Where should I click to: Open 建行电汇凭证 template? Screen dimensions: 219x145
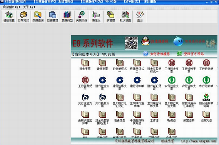coord(154,83)
